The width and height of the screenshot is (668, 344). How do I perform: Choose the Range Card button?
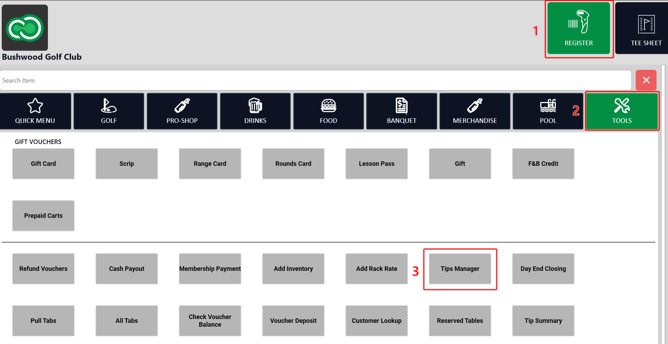210,164
